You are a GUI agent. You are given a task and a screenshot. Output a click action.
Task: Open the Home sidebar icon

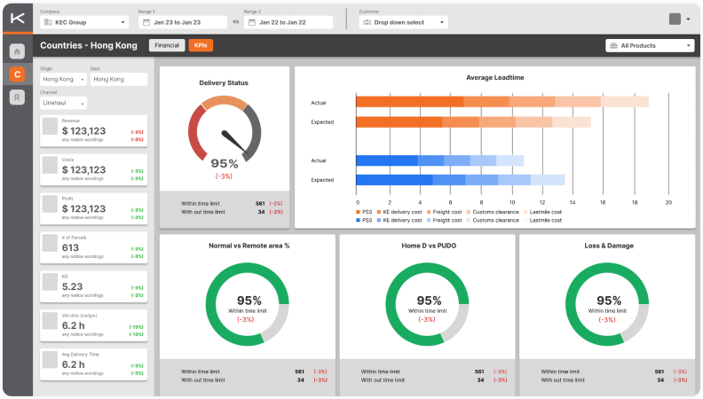coord(17,51)
